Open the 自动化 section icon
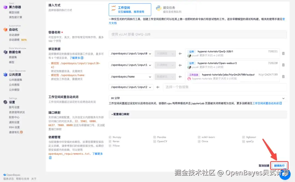Screen dimensions: 295x182 5,29
